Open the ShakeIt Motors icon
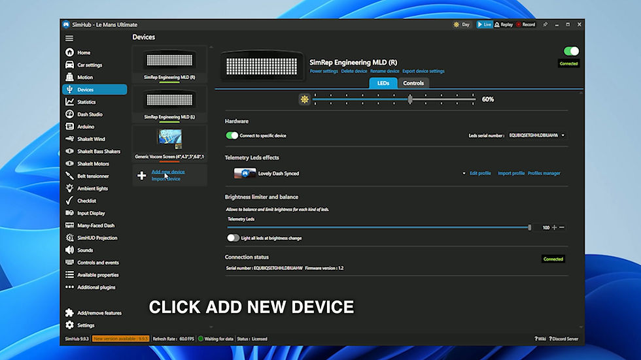The height and width of the screenshot is (360, 641). point(69,163)
